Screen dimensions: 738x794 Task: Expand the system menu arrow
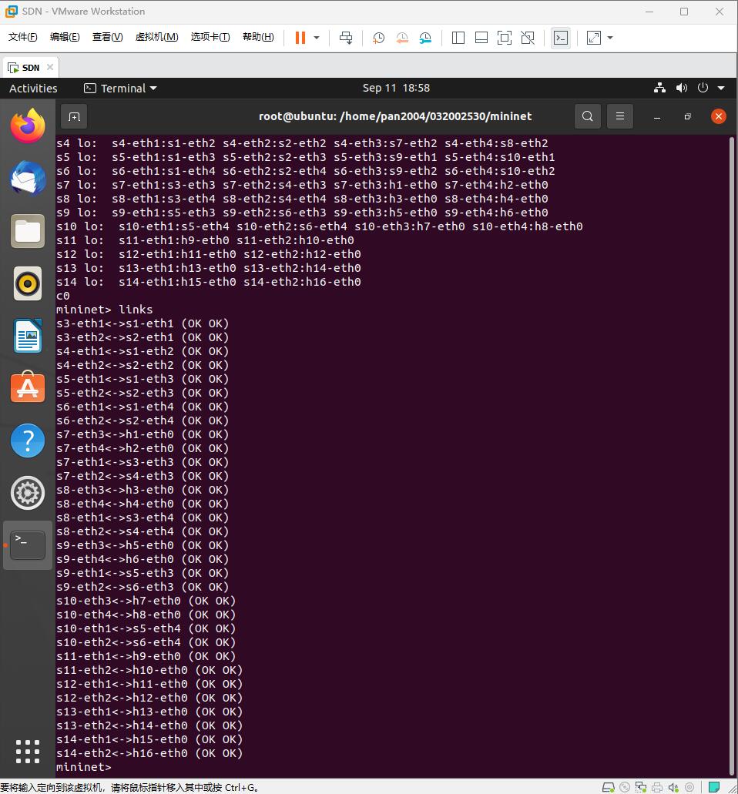721,88
